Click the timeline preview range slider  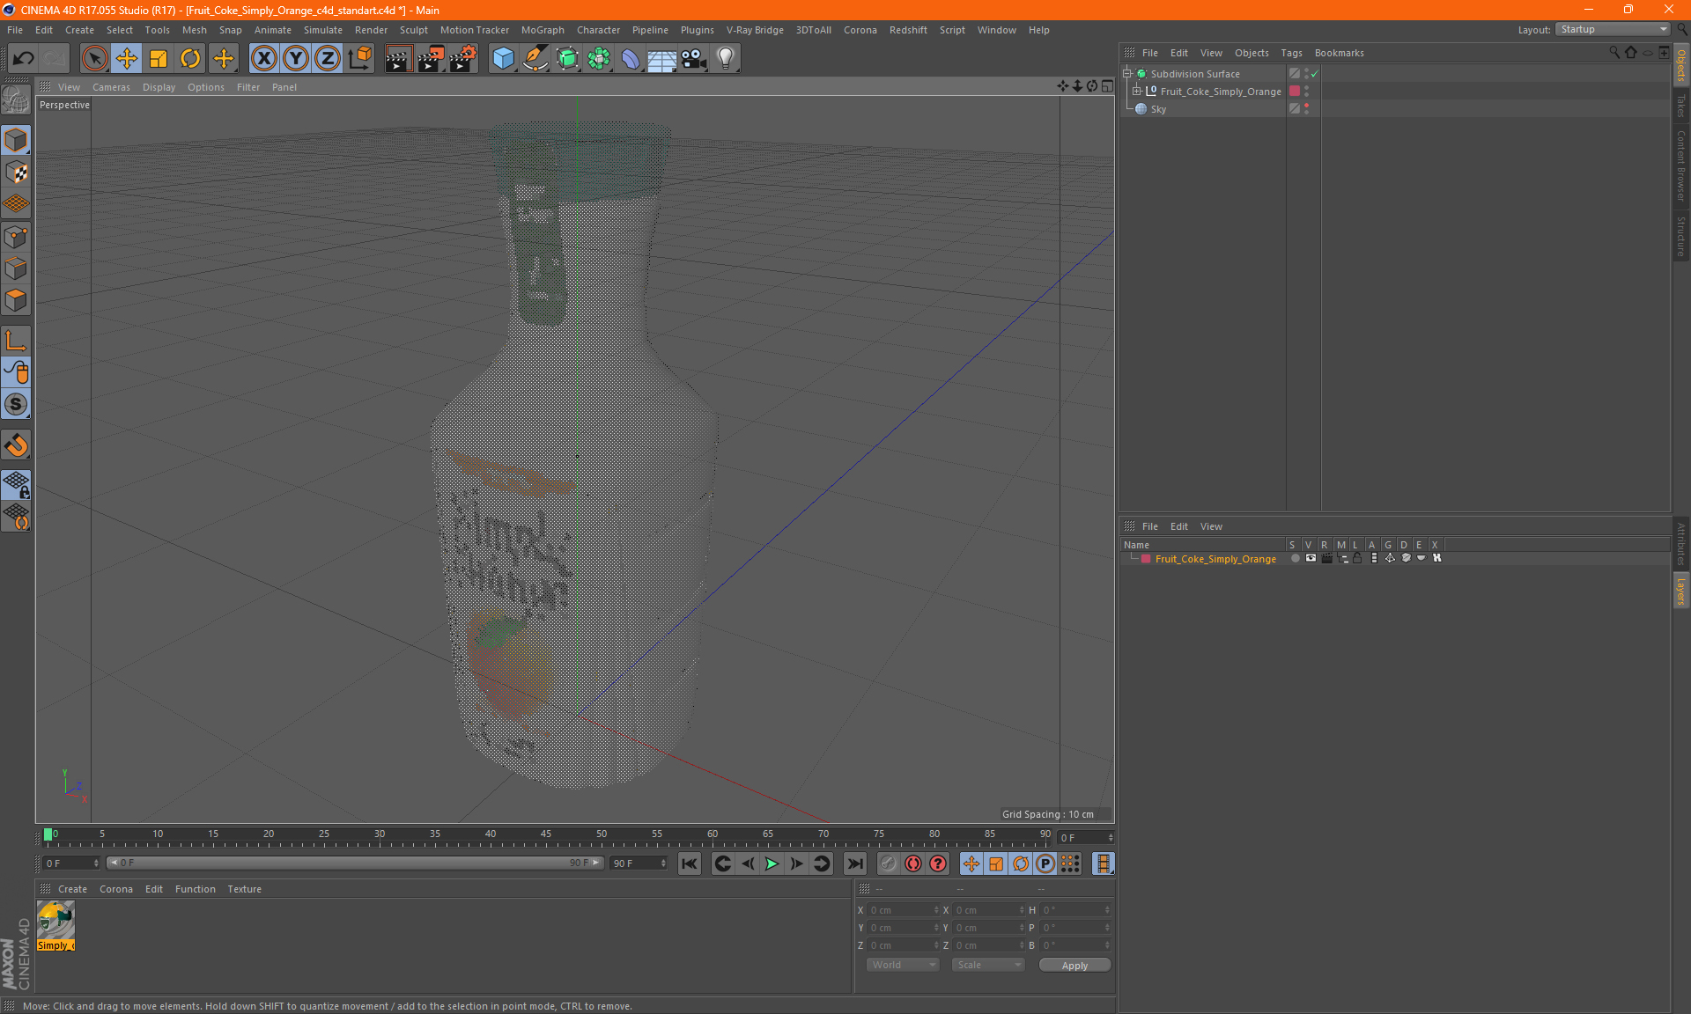355,863
